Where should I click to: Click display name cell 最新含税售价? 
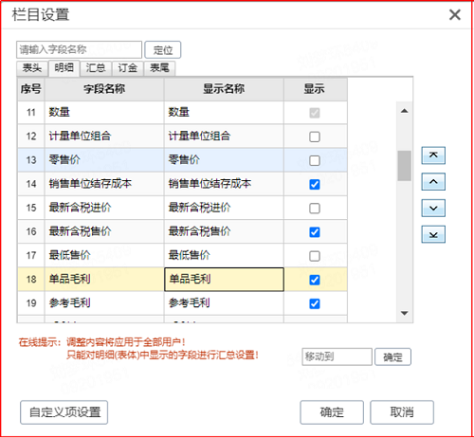pos(224,231)
